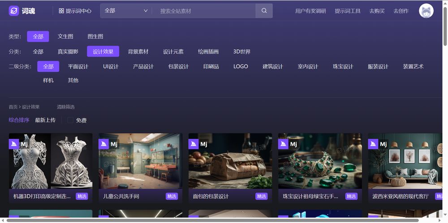Image resolution: width=448 pixels, height=223 pixels.
Task: Click the 波西米亚风格的现代客厅 title
Action: click(x=401, y=197)
